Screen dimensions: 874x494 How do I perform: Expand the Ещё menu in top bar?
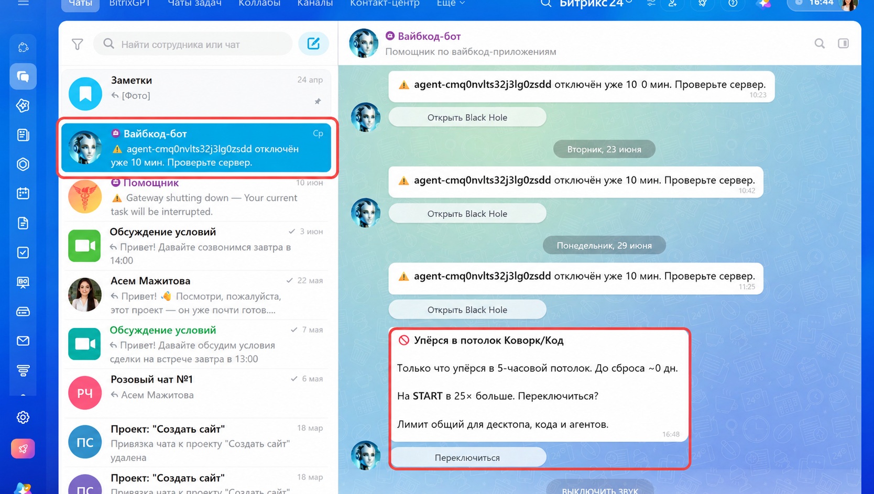tap(451, 3)
